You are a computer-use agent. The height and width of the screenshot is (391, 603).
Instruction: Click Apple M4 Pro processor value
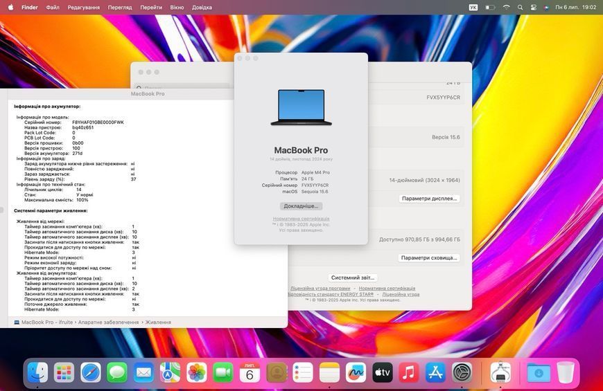click(x=315, y=172)
